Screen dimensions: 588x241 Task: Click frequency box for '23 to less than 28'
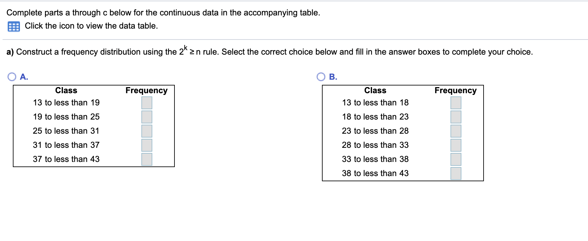456,131
